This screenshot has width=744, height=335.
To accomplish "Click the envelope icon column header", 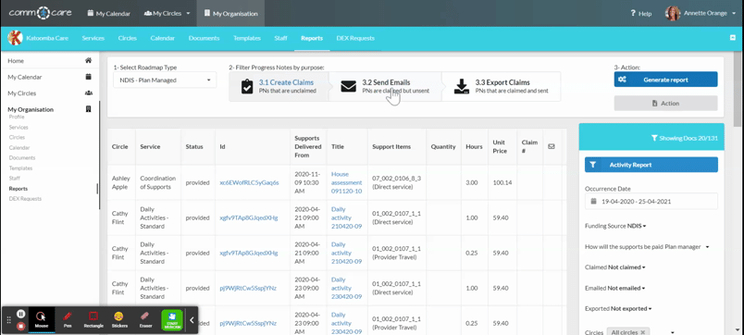I will pos(552,146).
